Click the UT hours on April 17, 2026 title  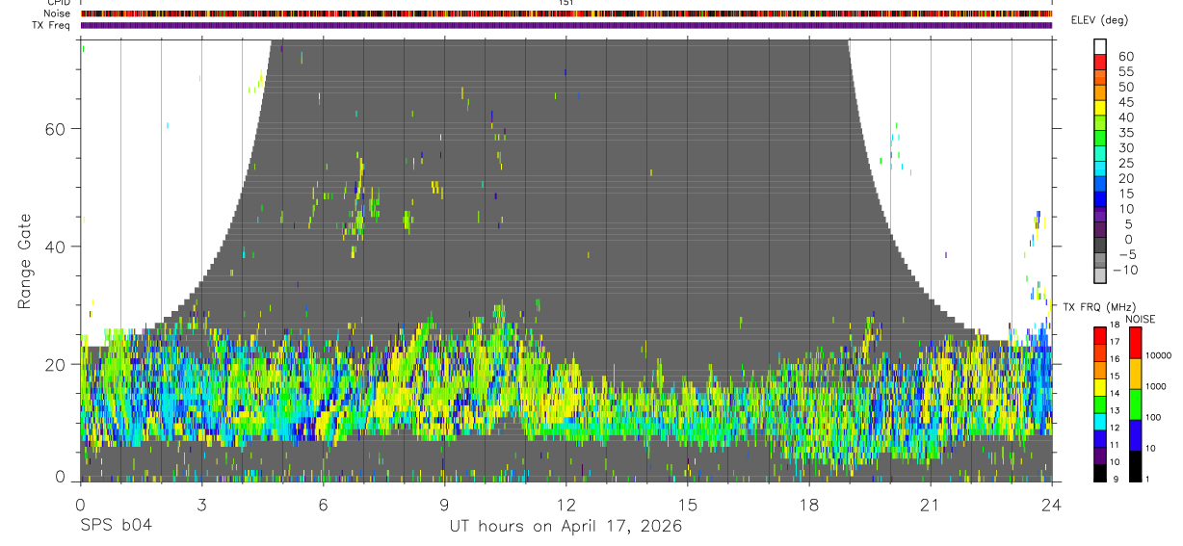565,527
